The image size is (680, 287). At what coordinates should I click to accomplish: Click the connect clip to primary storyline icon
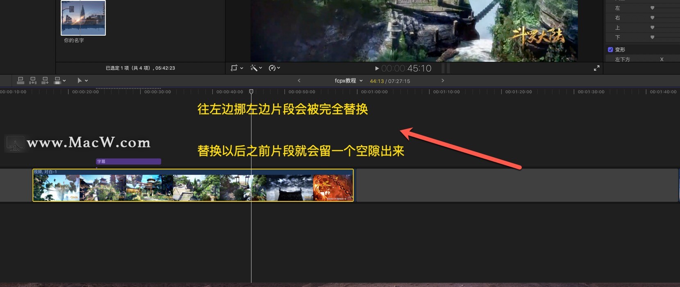point(20,81)
